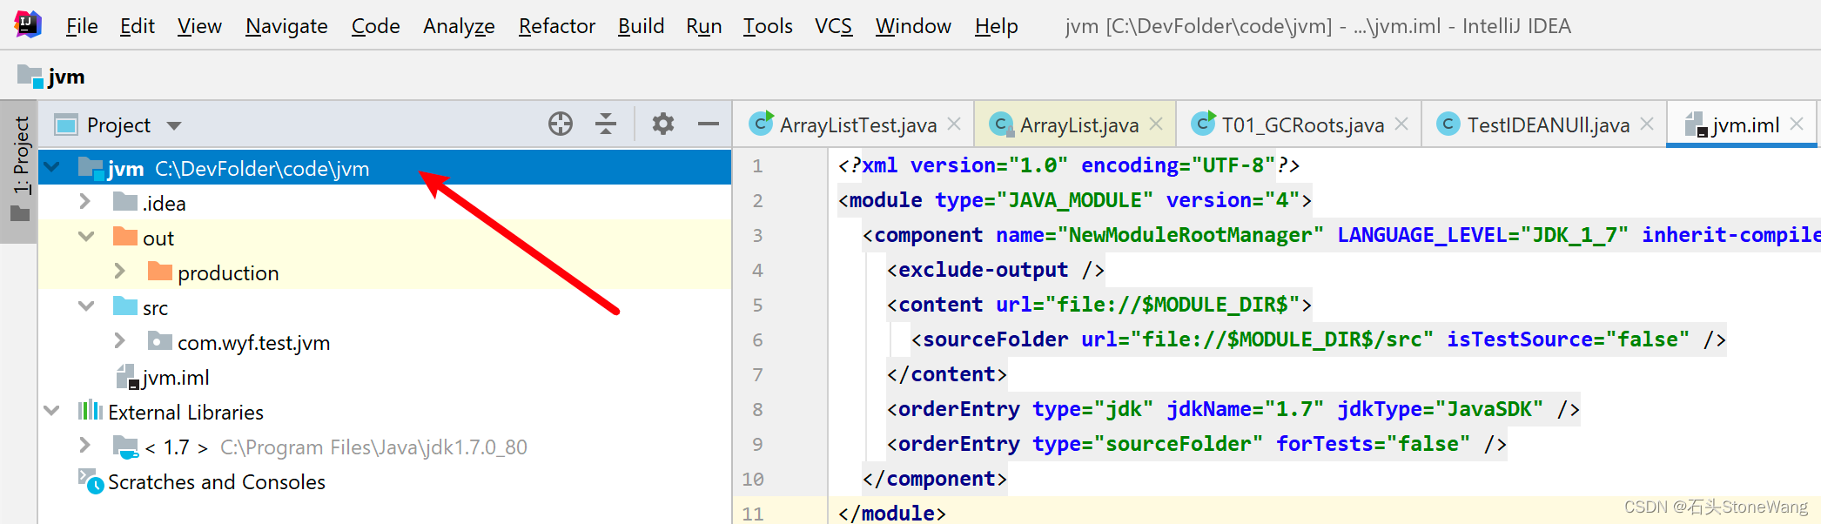Screen dimensions: 1821x524
Task: Expand the com.wyf.test.jvm package
Action: (x=120, y=341)
